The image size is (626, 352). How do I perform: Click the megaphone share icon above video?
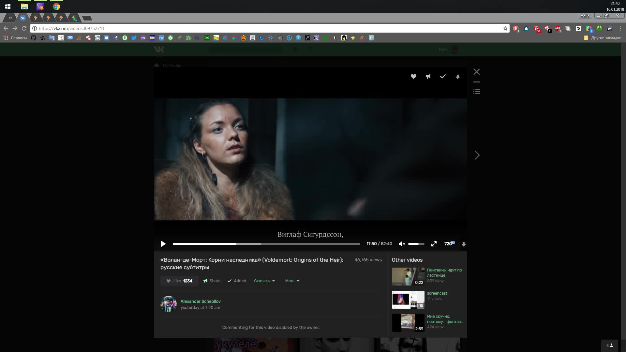coord(428,76)
